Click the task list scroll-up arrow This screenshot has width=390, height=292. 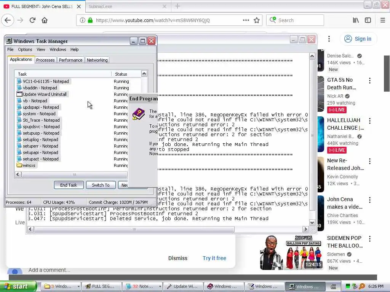click(x=144, y=73)
